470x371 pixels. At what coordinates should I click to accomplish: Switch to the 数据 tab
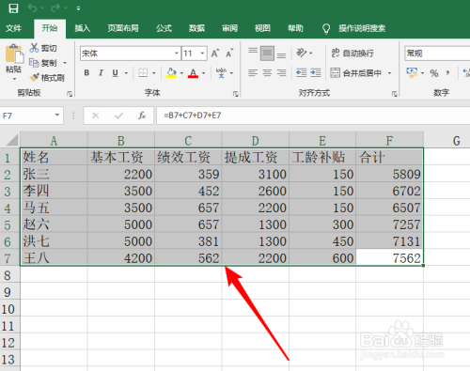pyautogui.click(x=196, y=28)
